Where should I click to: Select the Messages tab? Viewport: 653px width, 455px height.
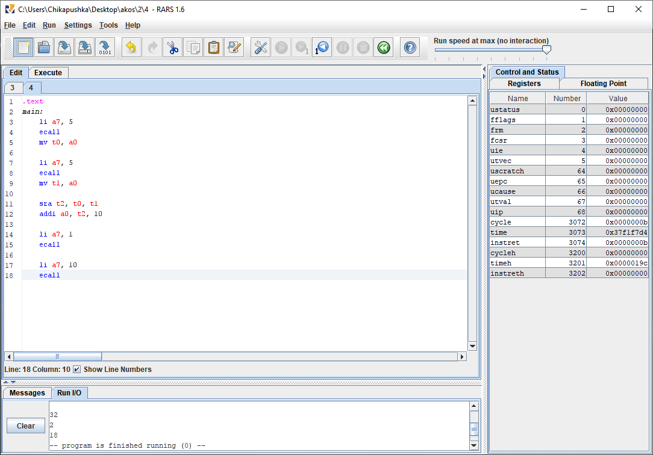[27, 393]
